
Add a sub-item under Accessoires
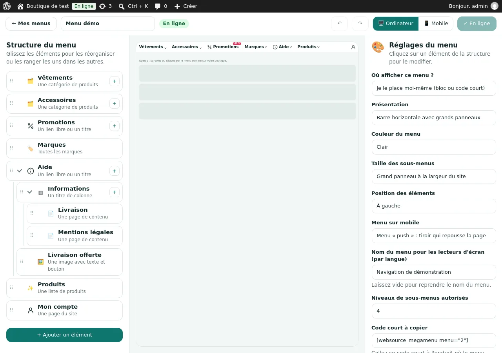[115, 104]
